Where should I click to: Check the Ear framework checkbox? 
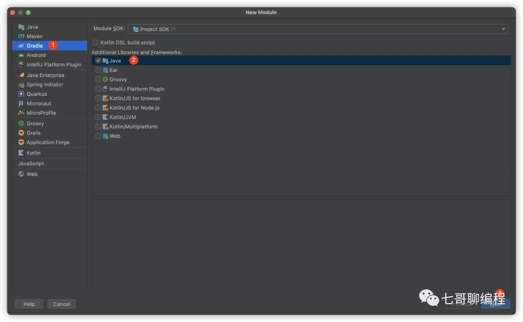[98, 70]
